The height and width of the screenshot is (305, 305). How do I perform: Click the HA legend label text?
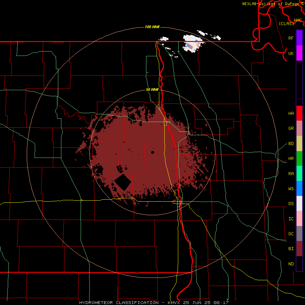point(291,114)
